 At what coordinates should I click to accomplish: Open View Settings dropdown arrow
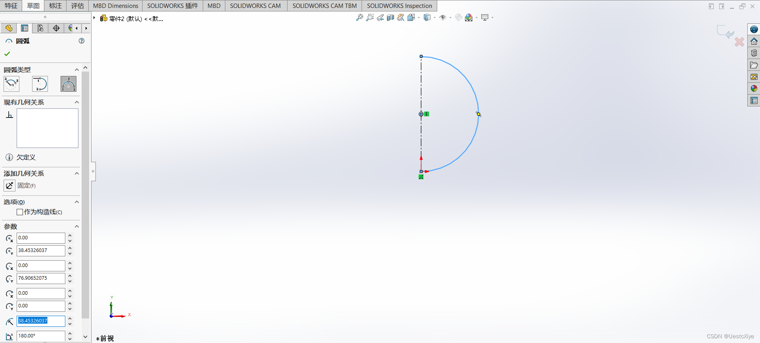492,17
